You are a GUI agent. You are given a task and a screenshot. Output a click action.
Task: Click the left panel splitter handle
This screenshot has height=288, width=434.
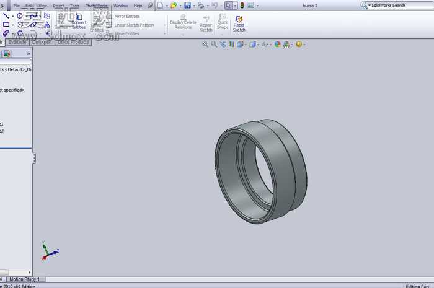(33, 158)
